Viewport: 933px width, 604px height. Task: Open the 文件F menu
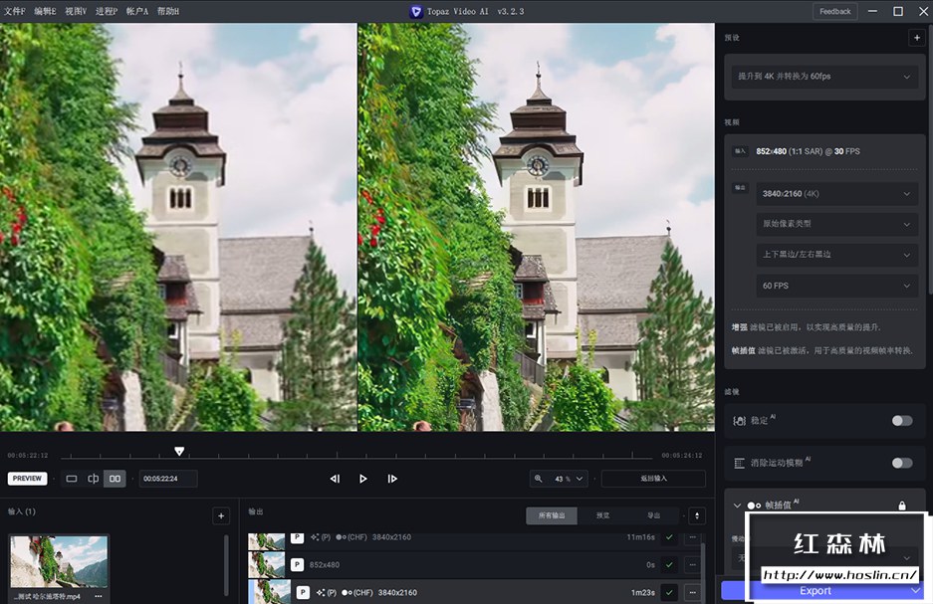[x=15, y=11]
